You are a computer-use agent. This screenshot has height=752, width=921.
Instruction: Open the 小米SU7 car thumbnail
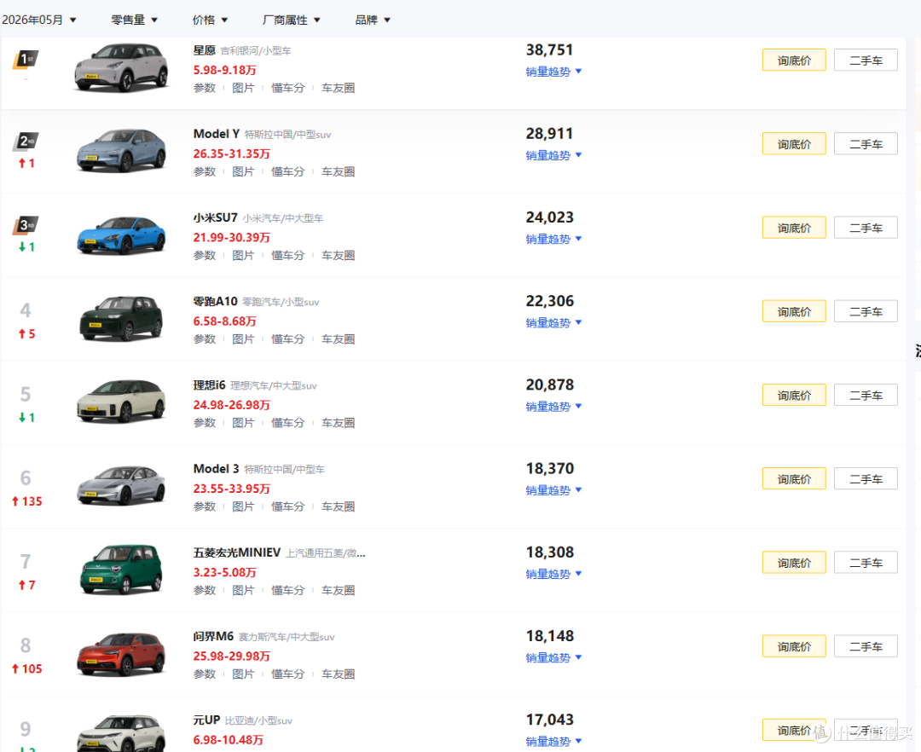[121, 234]
